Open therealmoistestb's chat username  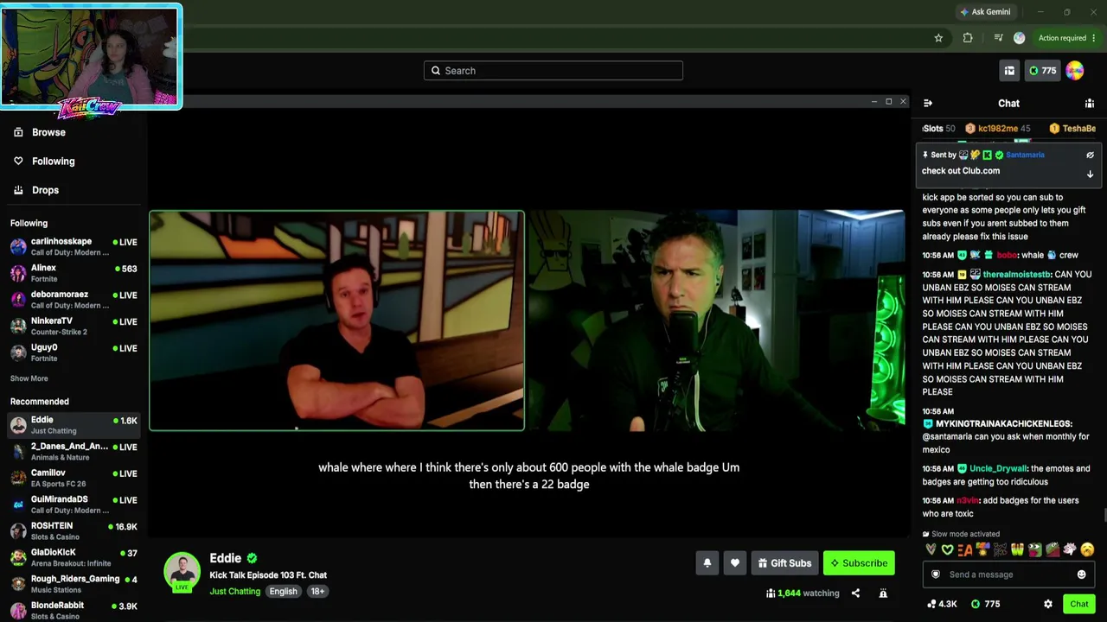point(1015,275)
